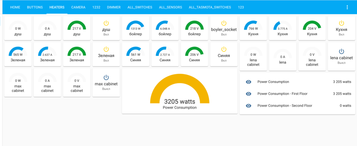Click the Синяя power icon
357x146 pixels.
pos(224,49)
